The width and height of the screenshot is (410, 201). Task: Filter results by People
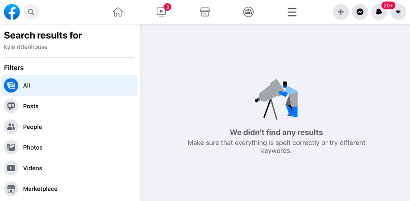69,127
